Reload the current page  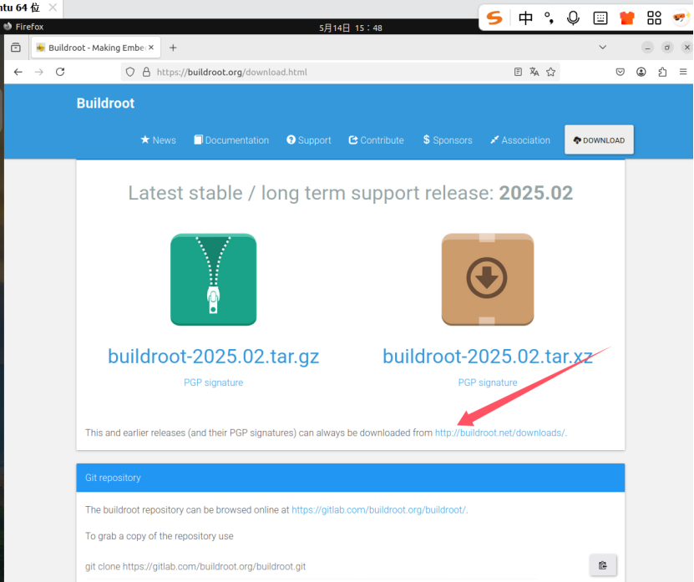pyautogui.click(x=60, y=72)
